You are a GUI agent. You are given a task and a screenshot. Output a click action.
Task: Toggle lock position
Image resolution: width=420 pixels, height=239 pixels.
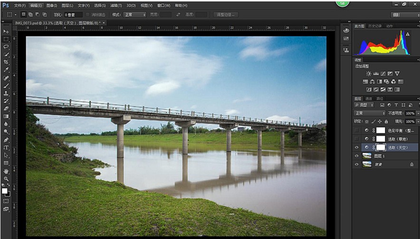pos(380,122)
